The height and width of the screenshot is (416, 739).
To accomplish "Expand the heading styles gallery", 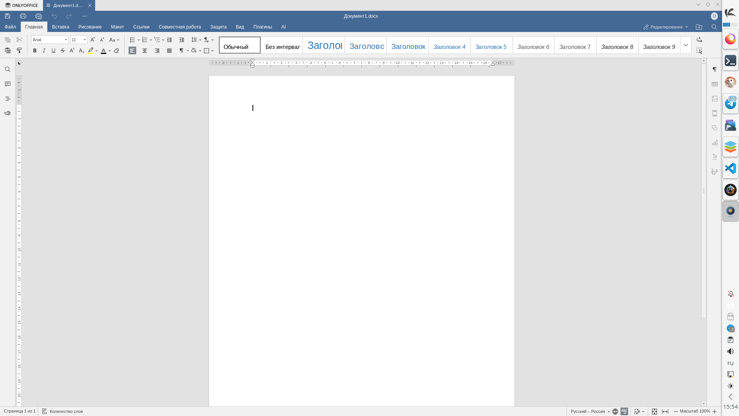I will 686,45.
